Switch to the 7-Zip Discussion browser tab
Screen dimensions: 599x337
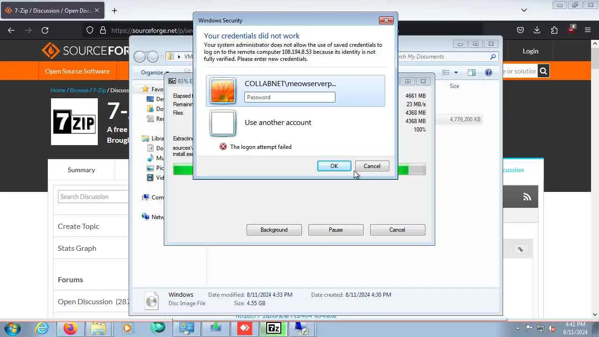pos(51,10)
